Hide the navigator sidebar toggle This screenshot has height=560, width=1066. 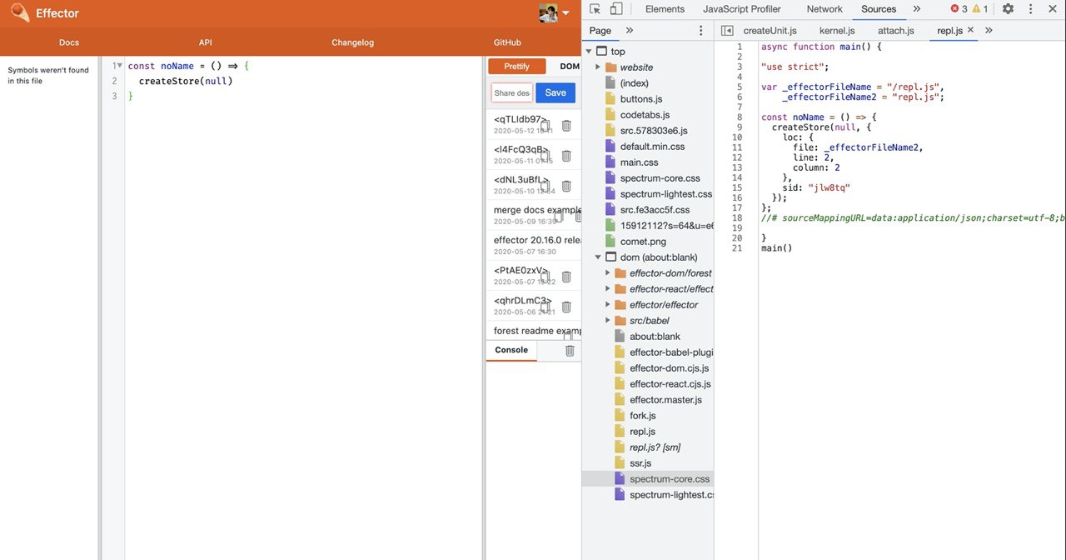coord(727,31)
